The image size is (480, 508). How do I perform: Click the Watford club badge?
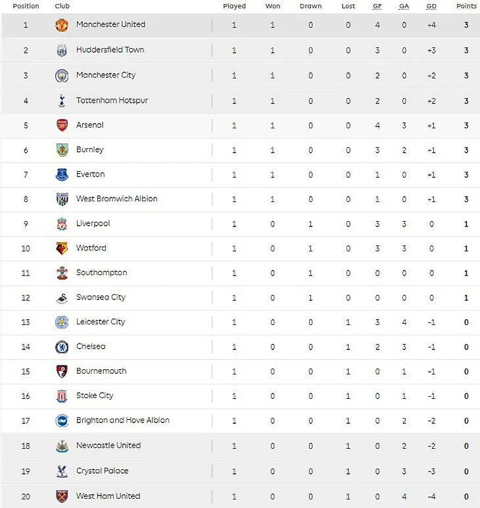pyautogui.click(x=62, y=249)
